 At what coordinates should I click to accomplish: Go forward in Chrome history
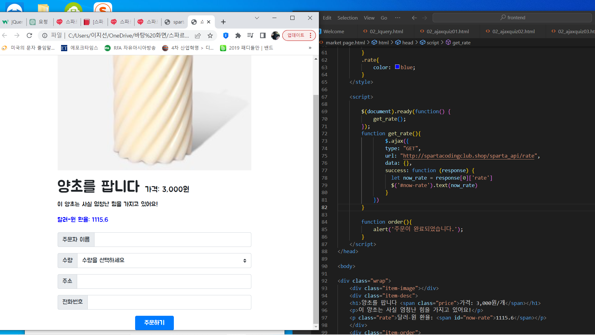click(x=17, y=36)
